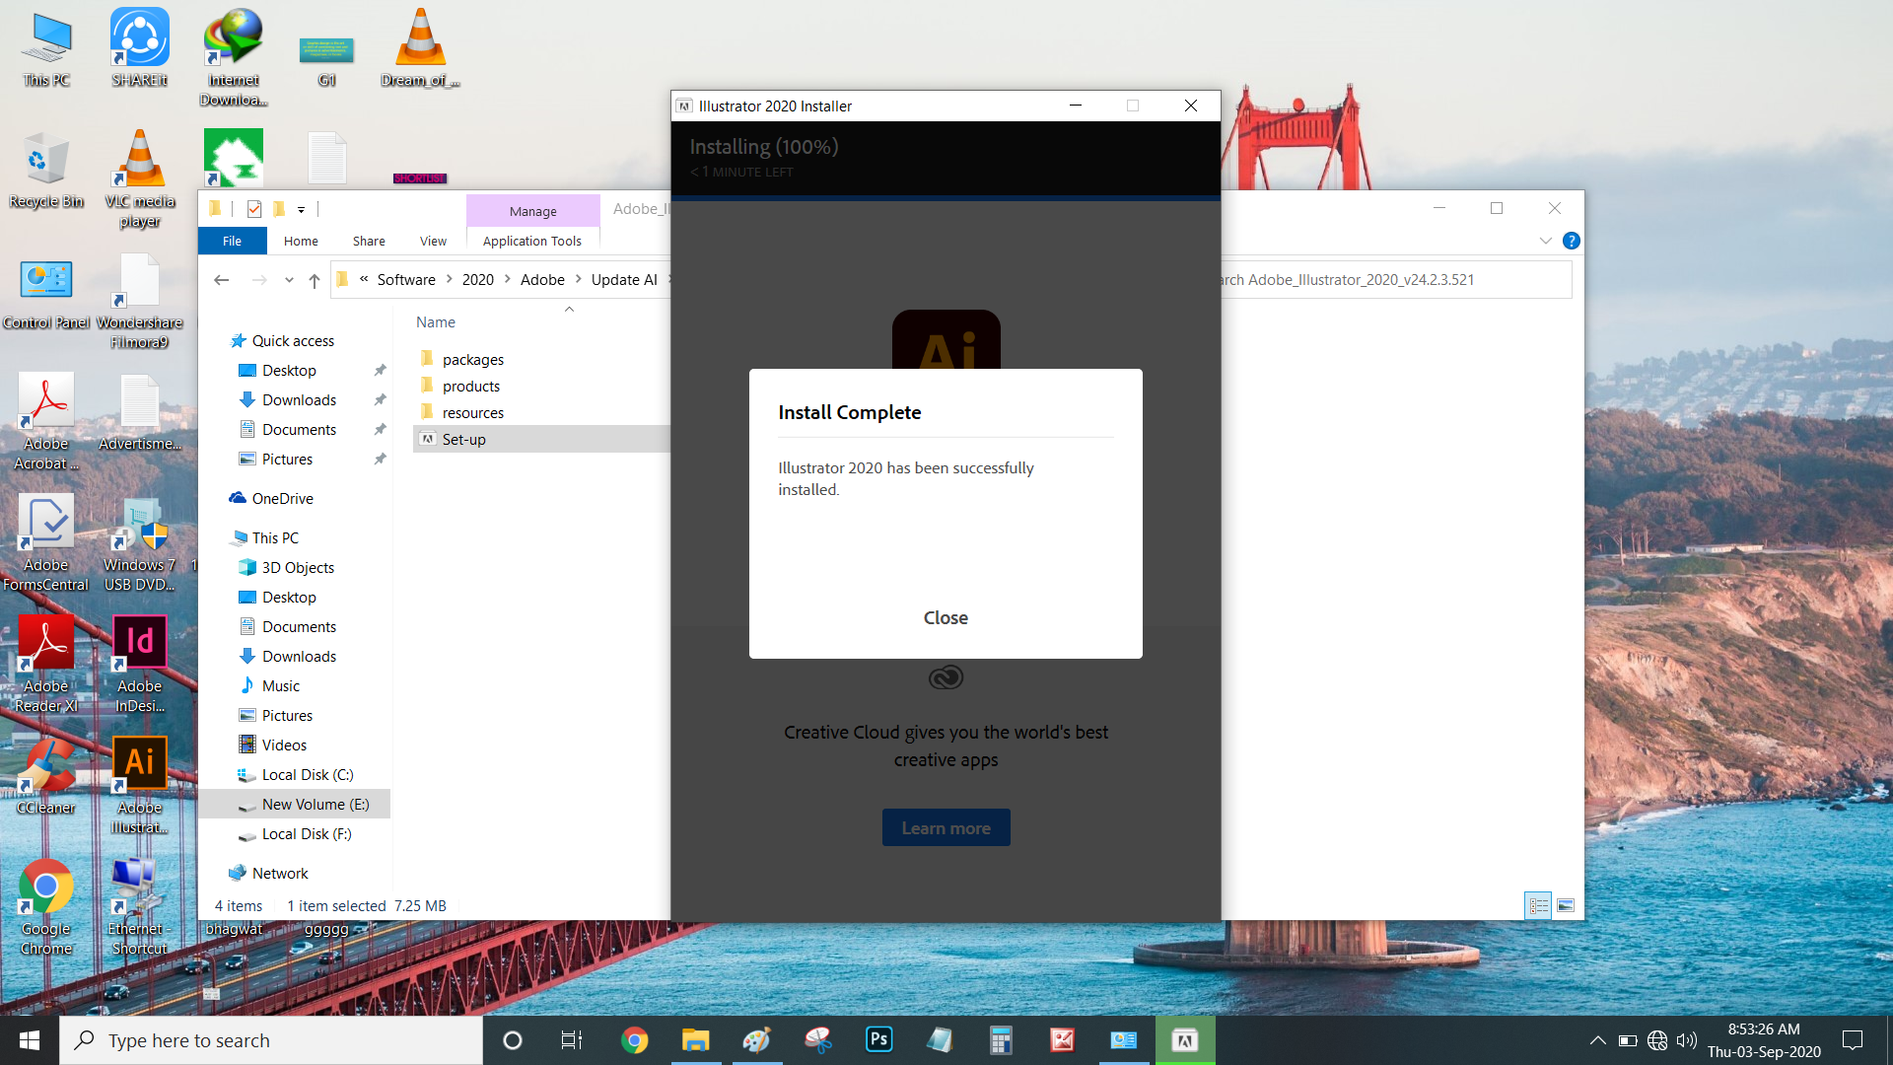Click the up-directory arrow in Explorer
Screen dimensions: 1893x1065
pos(315,280)
